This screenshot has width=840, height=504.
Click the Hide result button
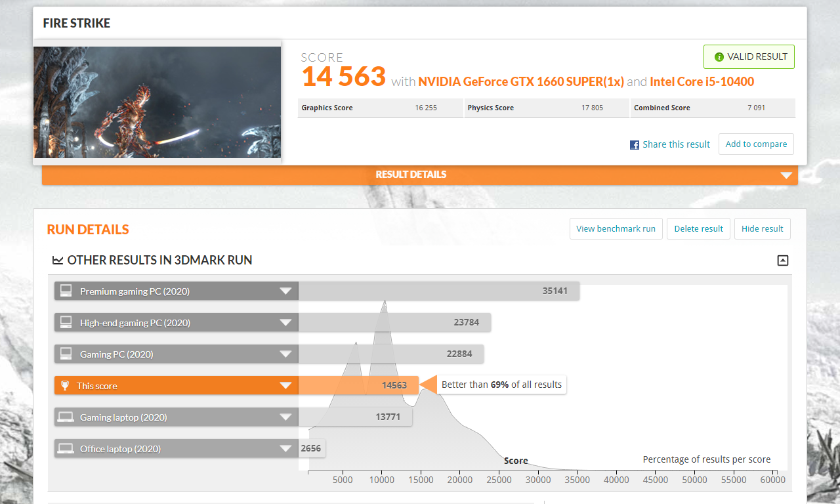[x=763, y=229]
